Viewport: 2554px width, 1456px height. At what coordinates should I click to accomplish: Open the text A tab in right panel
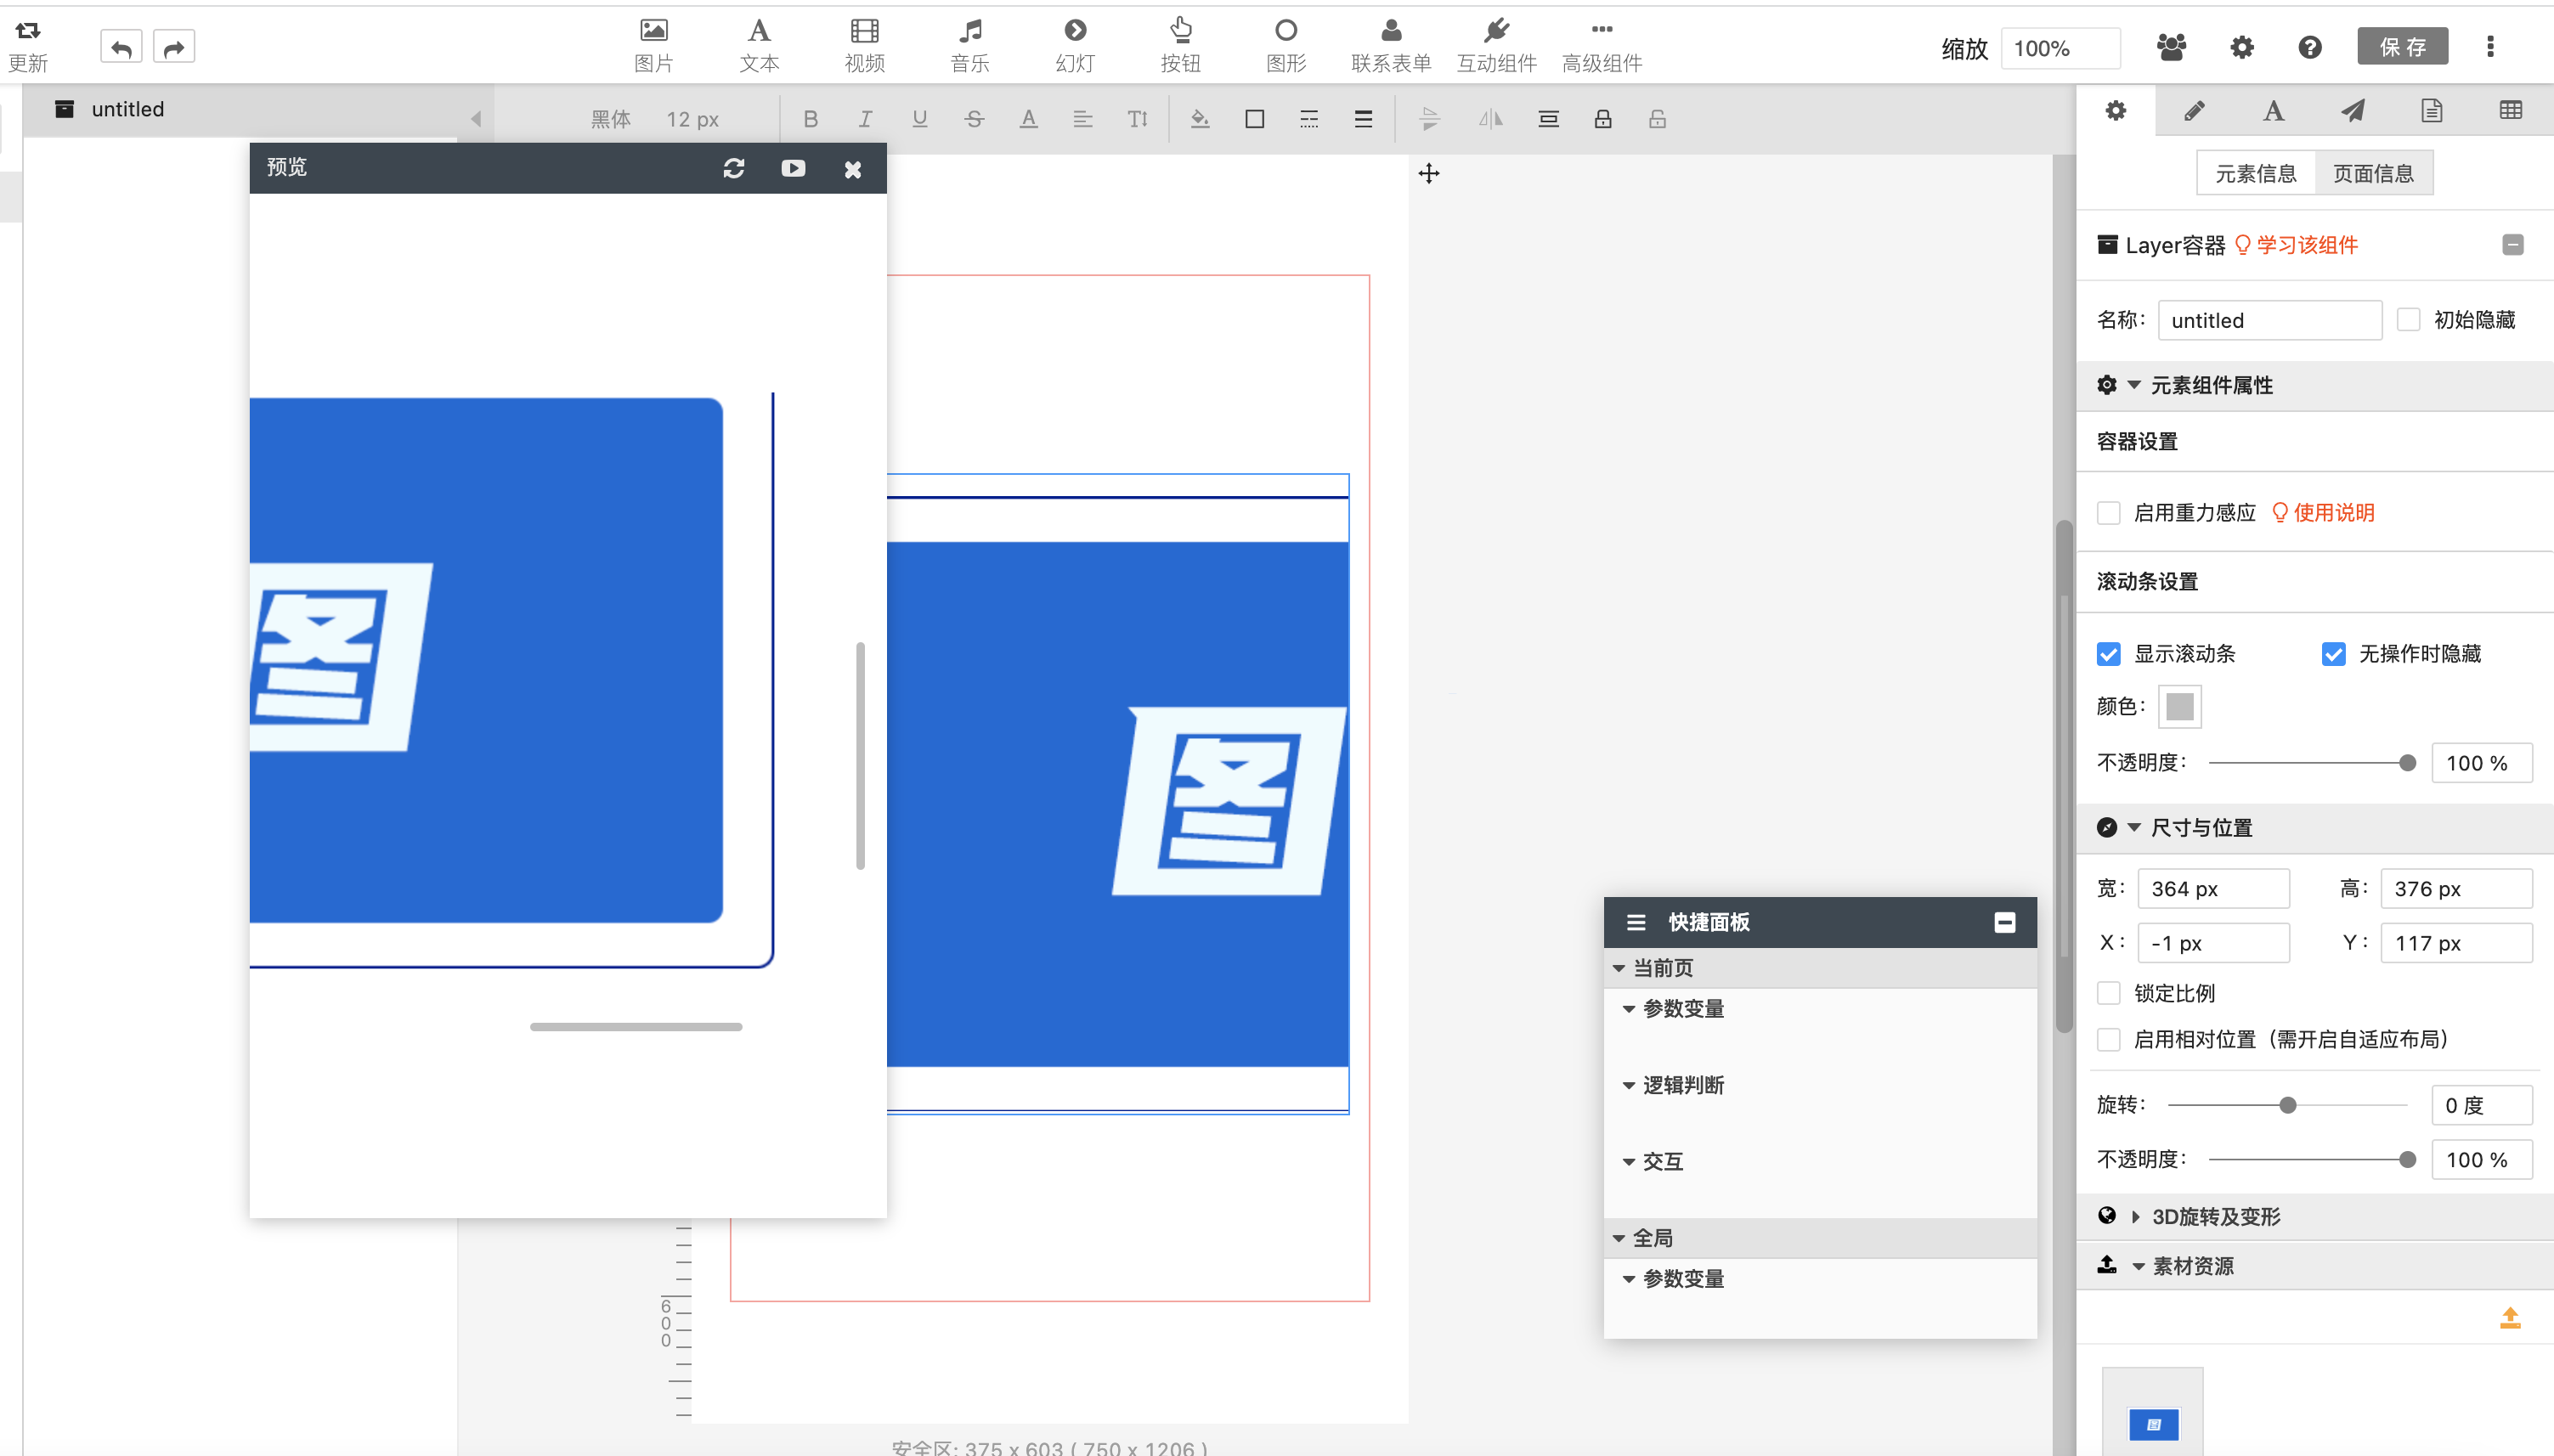point(2273,111)
